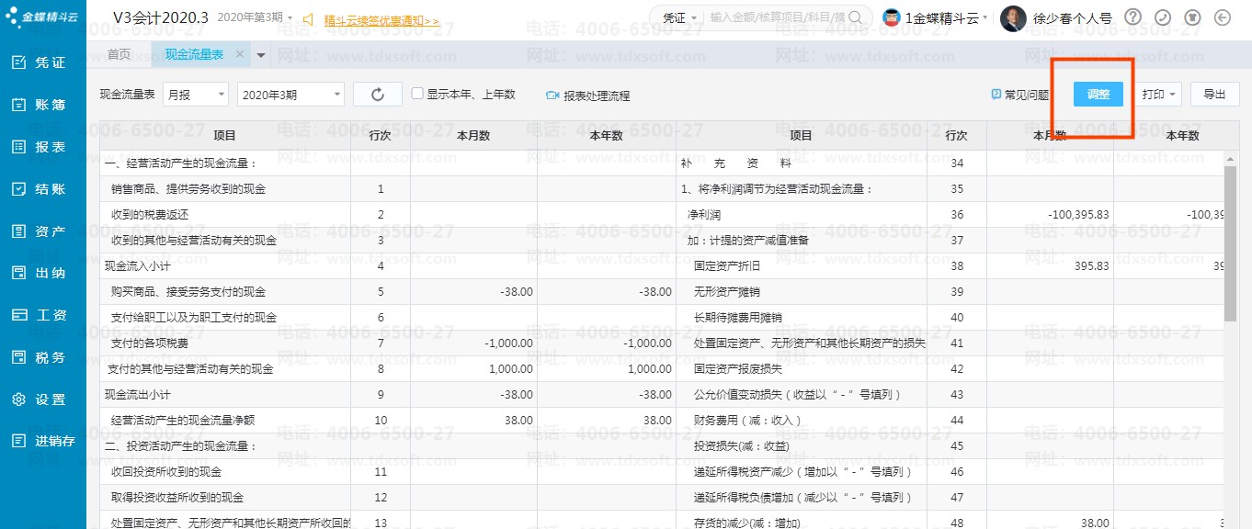Viewport: 1252px width, 529px height.
Task: Click the blue 调整 button
Action: point(1098,95)
